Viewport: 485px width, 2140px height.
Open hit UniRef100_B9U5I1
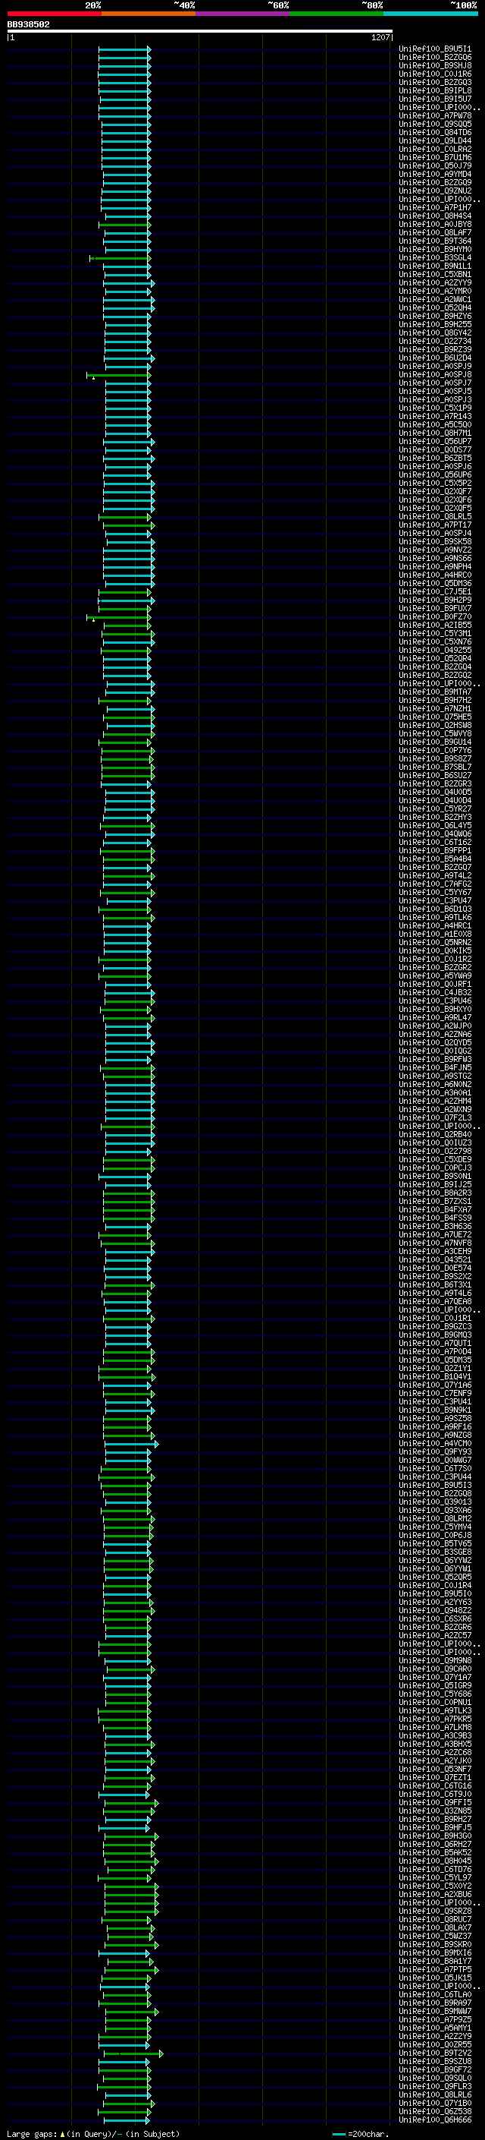(x=435, y=49)
